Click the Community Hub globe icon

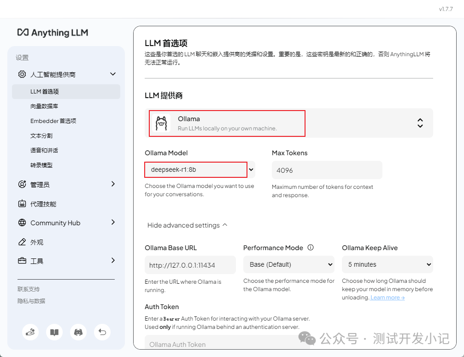(22, 222)
